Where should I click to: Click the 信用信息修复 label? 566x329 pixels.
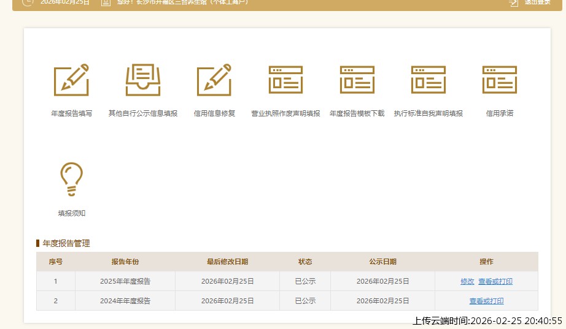tap(214, 113)
